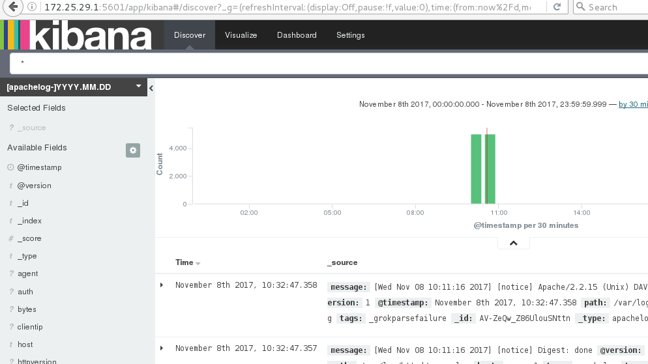Go to the Dashboard tab
The image size is (648, 364).
coord(297,35)
